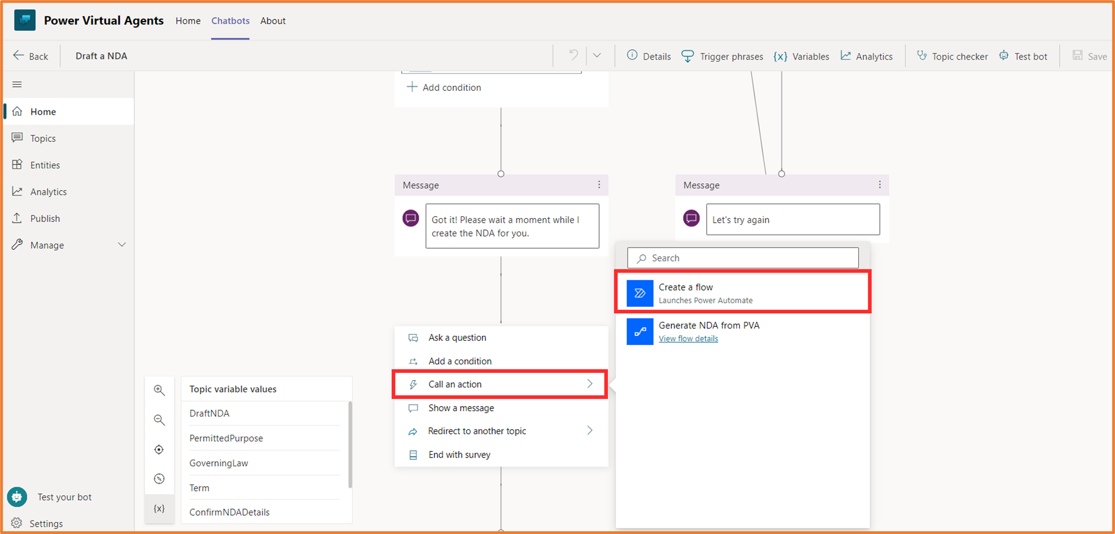Switch to the Chatbots tab
Screen dimensions: 1115x534
click(x=230, y=20)
